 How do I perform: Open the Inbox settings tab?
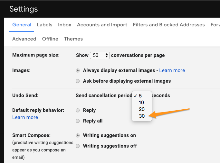click(65, 25)
